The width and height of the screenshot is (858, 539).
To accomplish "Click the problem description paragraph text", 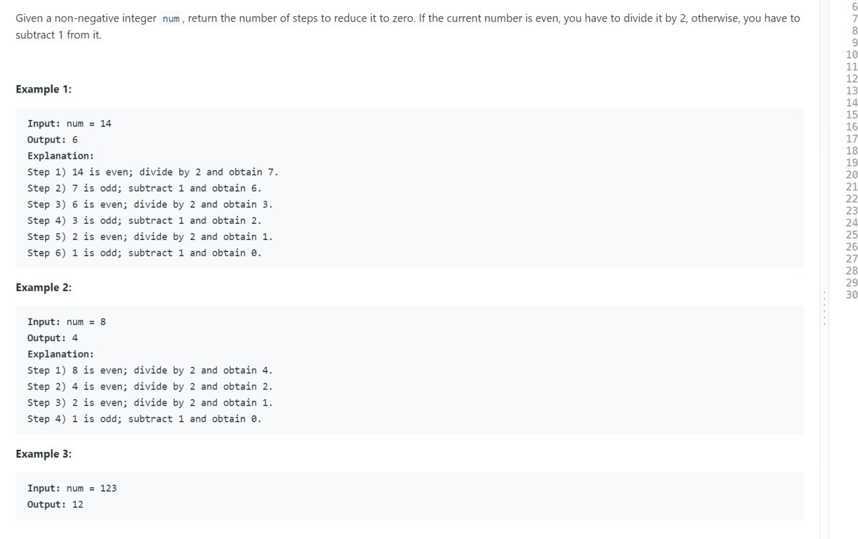I will click(x=408, y=26).
